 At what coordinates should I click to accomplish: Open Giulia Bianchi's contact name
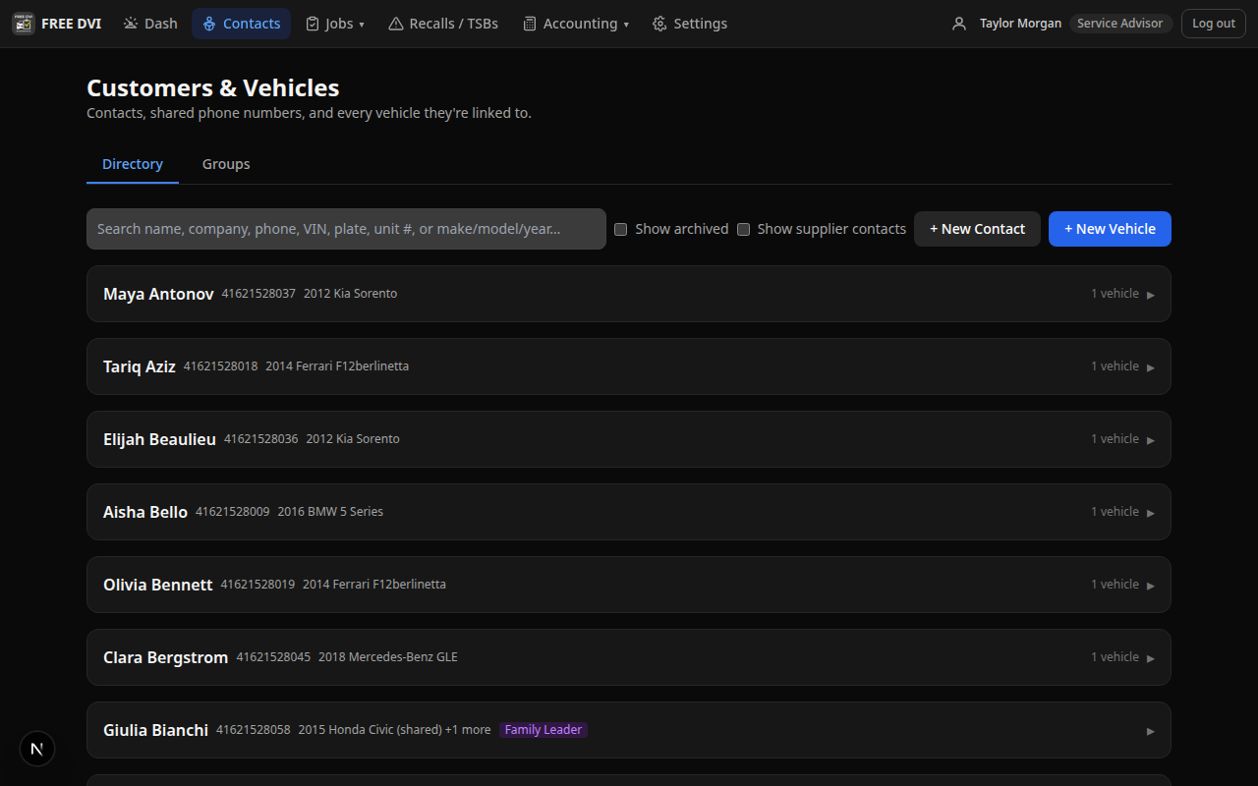click(156, 730)
